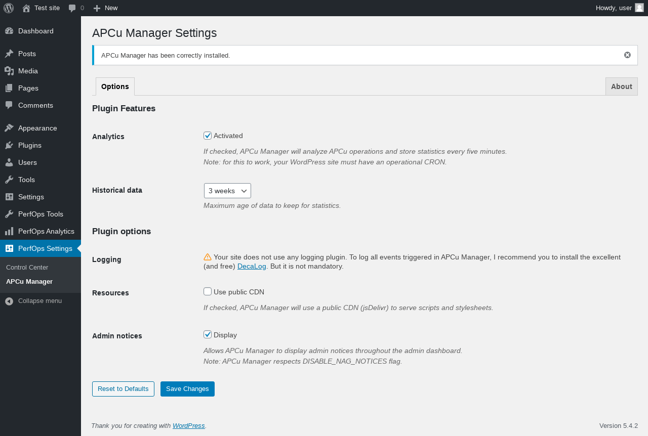
Task: Click the PerfOps Settings icon
Action: pyautogui.click(x=9, y=248)
